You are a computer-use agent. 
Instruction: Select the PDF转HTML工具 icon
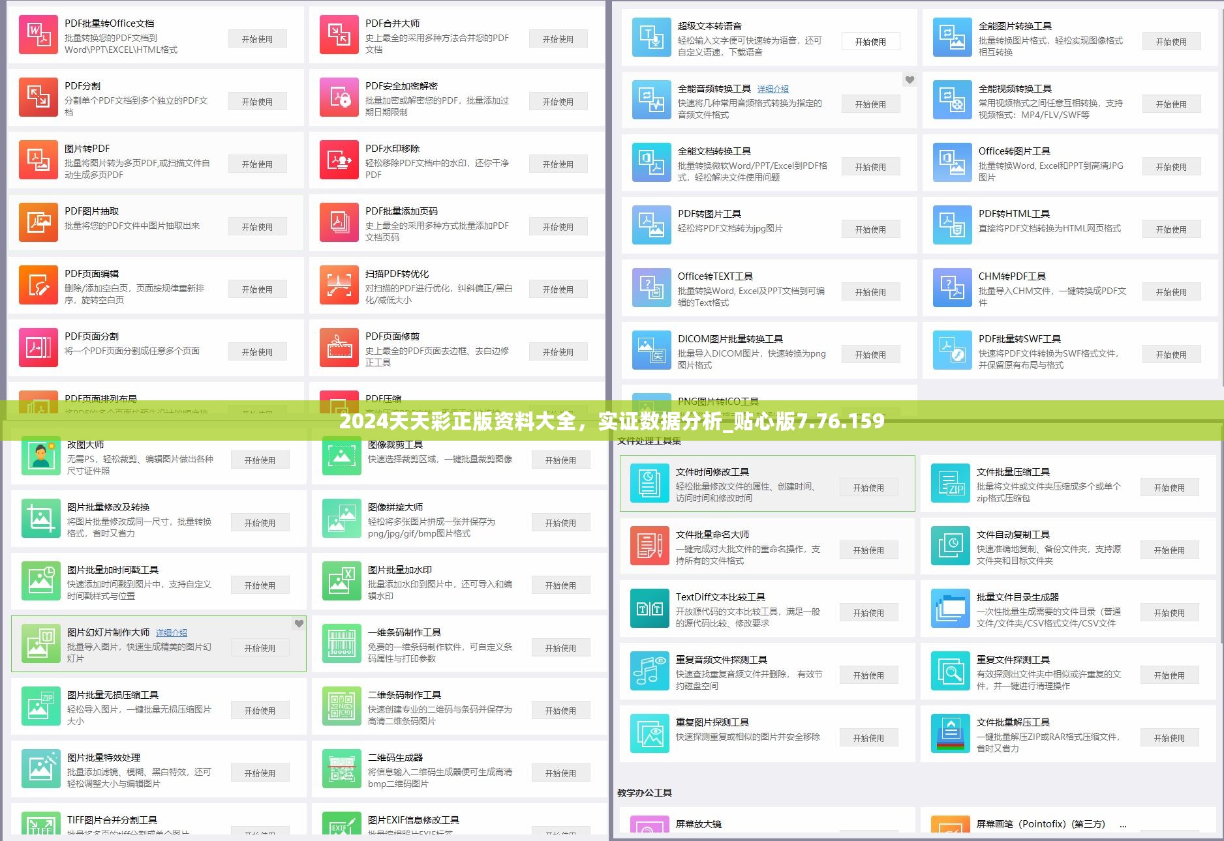tap(953, 225)
